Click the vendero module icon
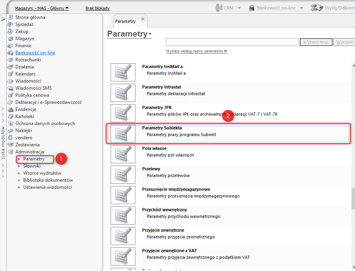 [x=10, y=138]
